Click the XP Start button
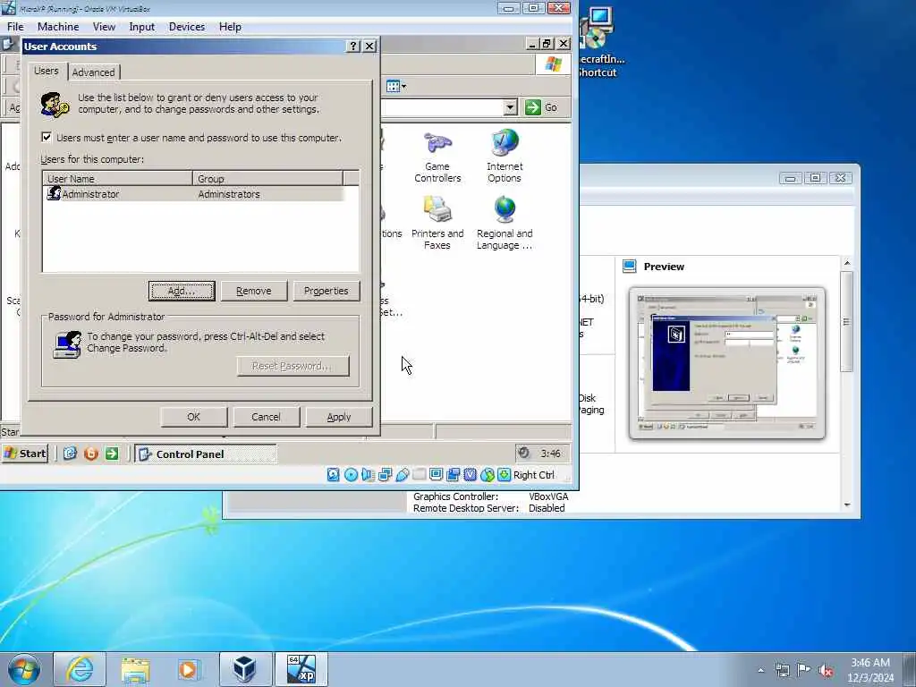Screen dimensions: 916x687 [24, 454]
